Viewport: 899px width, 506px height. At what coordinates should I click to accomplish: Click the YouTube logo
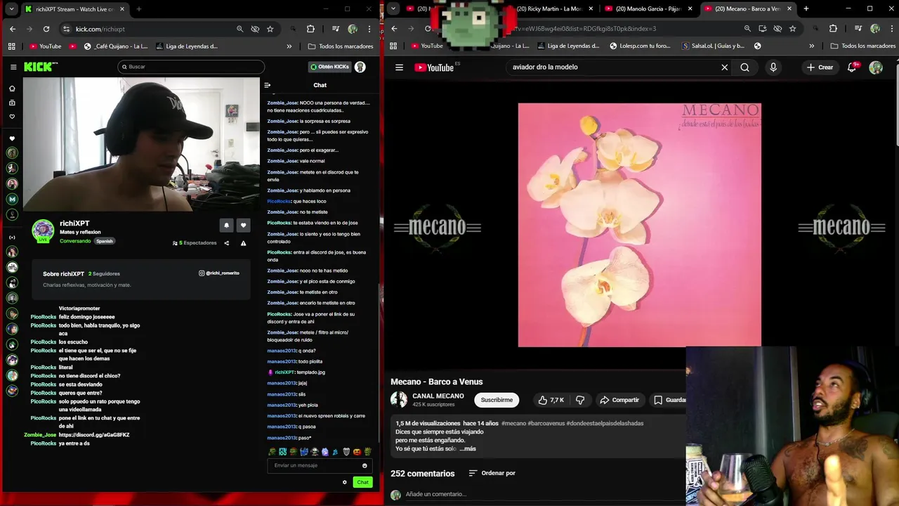click(x=434, y=67)
